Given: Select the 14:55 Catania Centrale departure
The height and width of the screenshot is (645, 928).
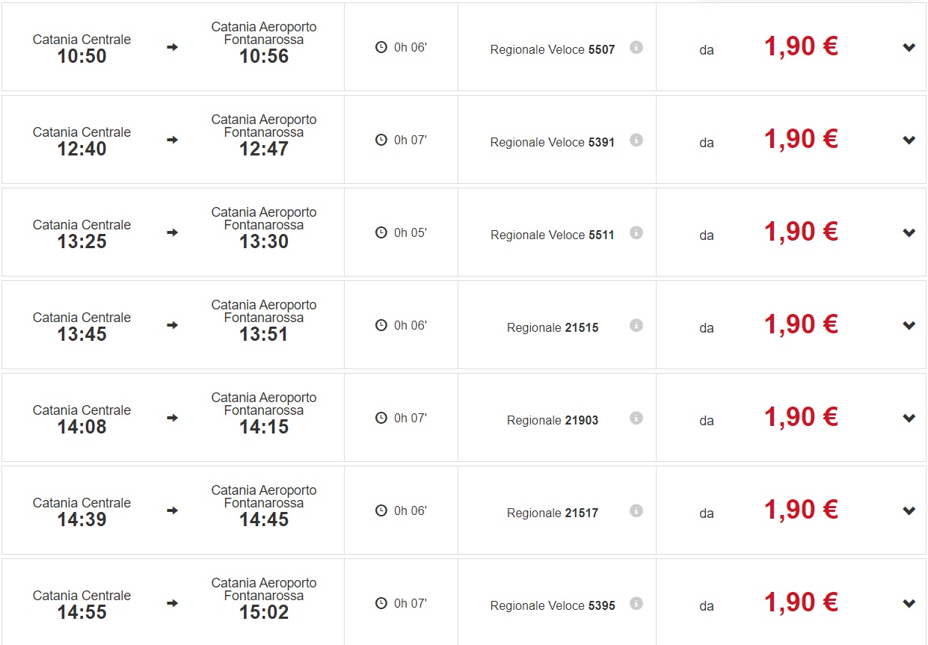Looking at the screenshot, I should point(82,605).
